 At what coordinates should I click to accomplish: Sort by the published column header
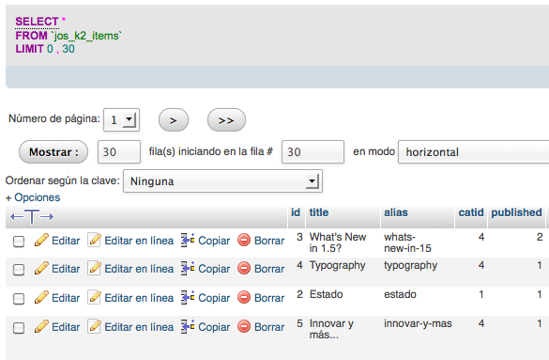[x=516, y=212]
